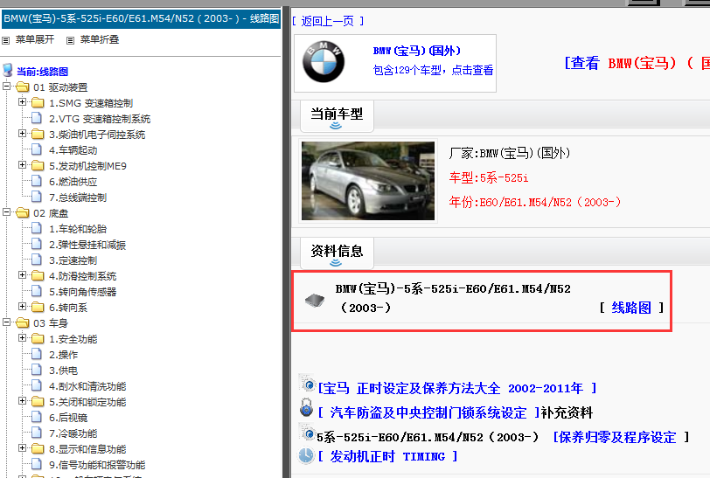Click the clock icon before 发动机正时 TIMING
This screenshot has height=478, width=710.
307,455
